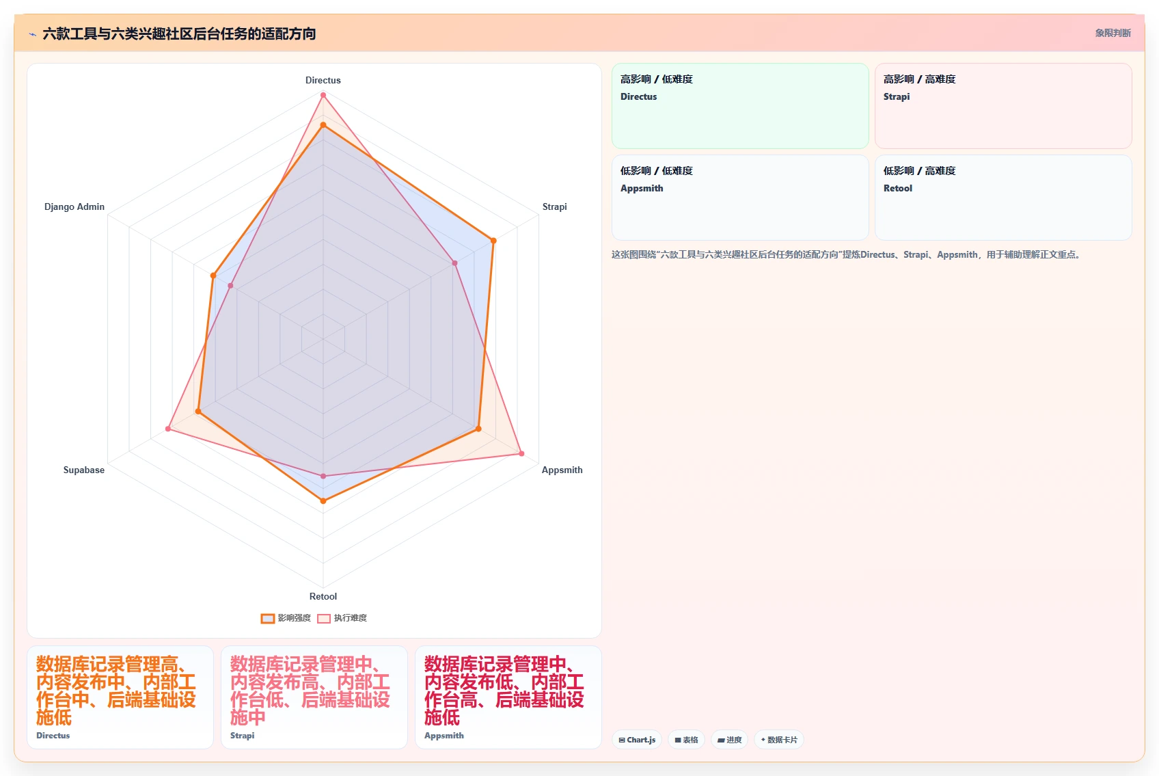Click Appsmith inside the 低影响 / 低难度 card
The height and width of the screenshot is (776, 1159).
[642, 189]
